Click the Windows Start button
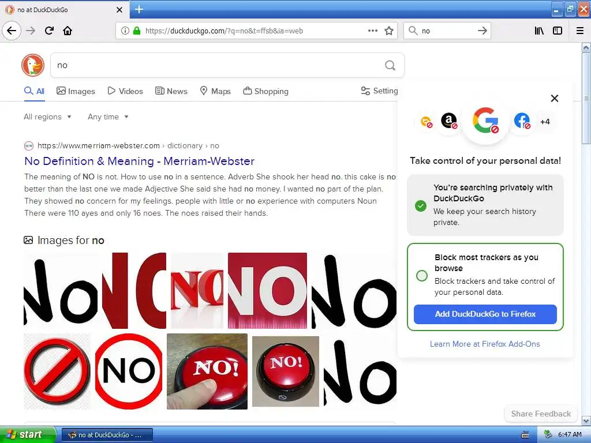 pos(28,435)
